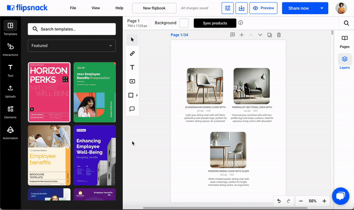Open the Uploads sidebar panel

(10, 91)
